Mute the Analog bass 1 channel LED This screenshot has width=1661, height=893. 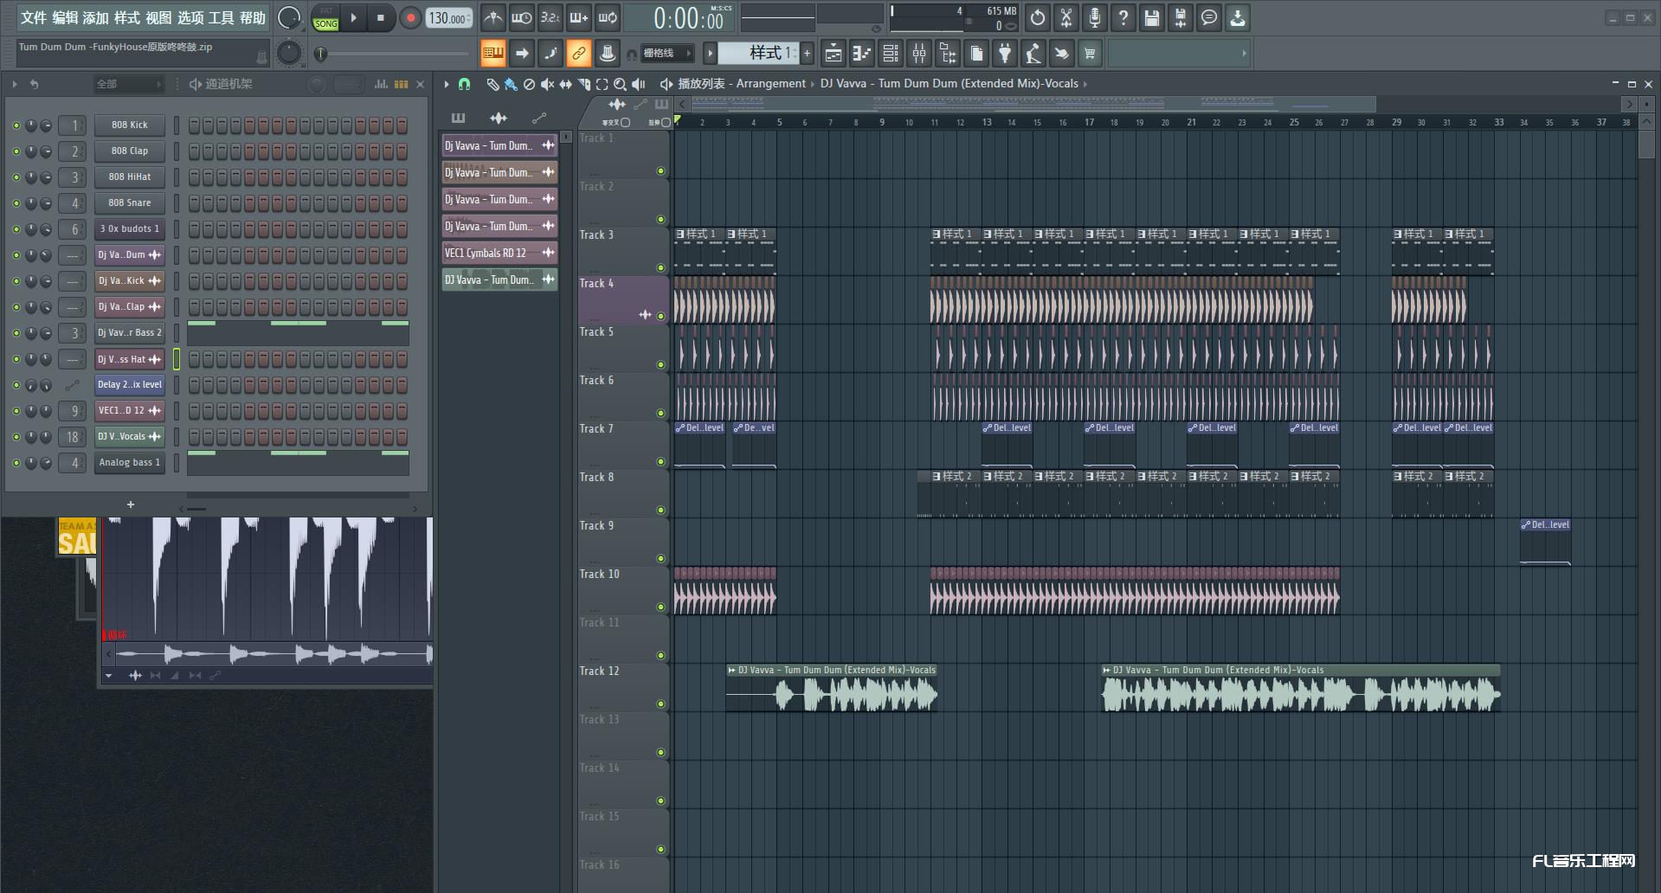pyautogui.click(x=16, y=463)
